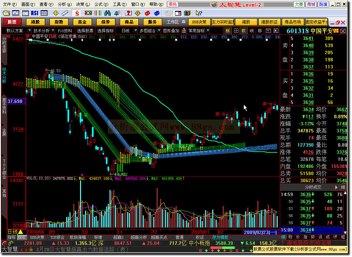Click the 日线 yellow triangle selector

[21, 232]
